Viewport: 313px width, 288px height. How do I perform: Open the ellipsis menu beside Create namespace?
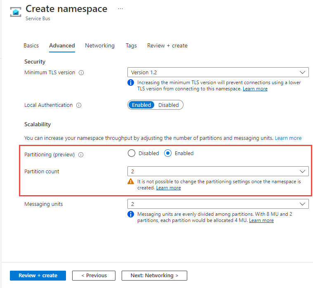coord(120,8)
